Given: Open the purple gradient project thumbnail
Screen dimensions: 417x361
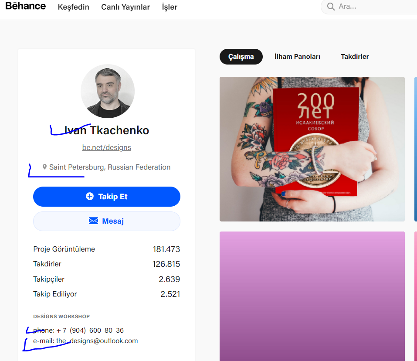Looking at the screenshot, I should [312, 296].
